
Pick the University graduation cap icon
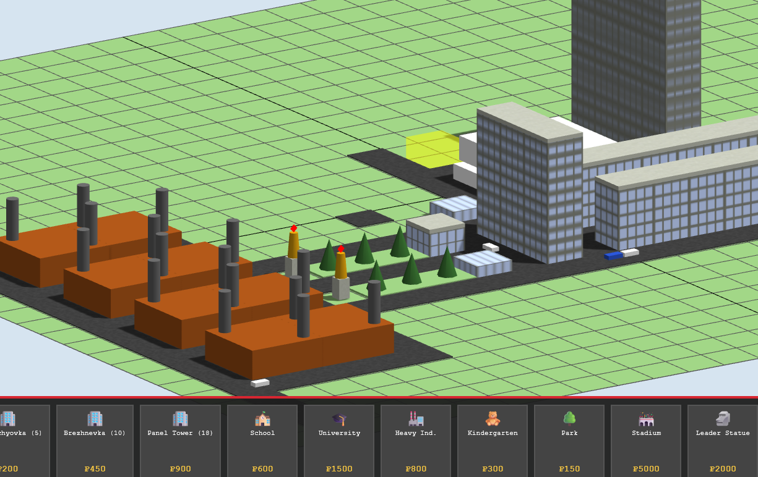coord(339,419)
